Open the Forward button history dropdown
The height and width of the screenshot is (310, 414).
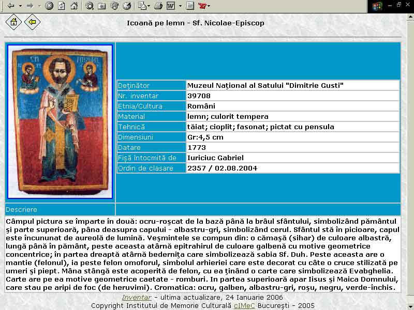coord(39,6)
